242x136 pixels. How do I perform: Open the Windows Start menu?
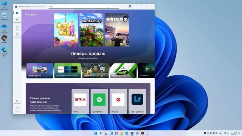[96, 133]
